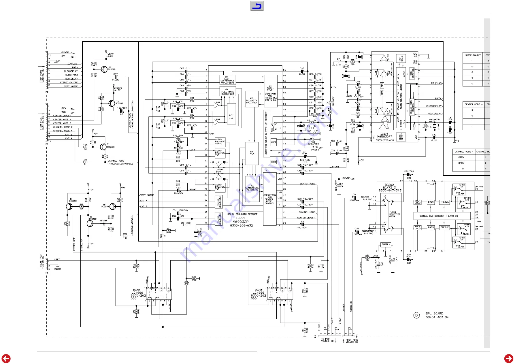Viewport: 515px width, 364px height.
Task: Click the 'FROM P702 INPUT BD' connector label
Action: (42, 261)
